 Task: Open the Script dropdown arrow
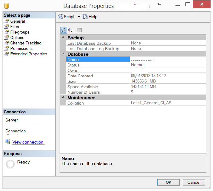click(x=79, y=17)
